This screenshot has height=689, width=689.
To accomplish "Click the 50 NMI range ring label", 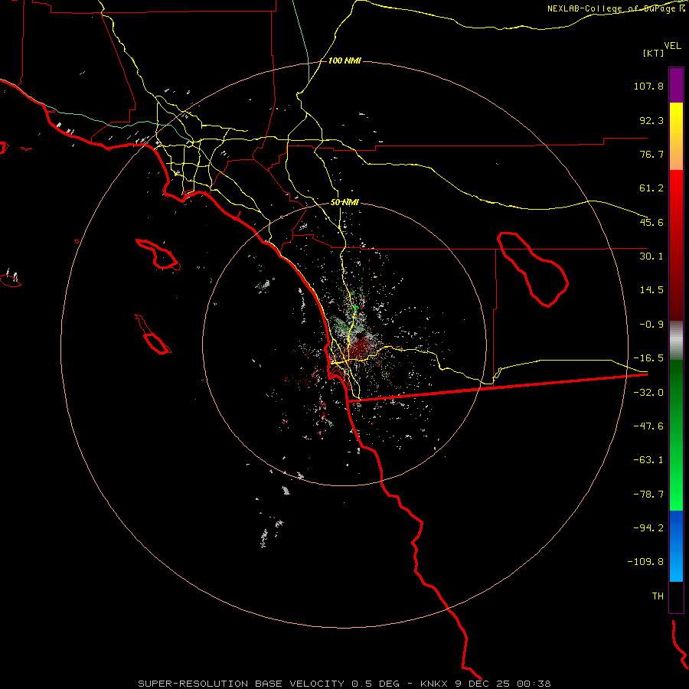I will coord(344,203).
